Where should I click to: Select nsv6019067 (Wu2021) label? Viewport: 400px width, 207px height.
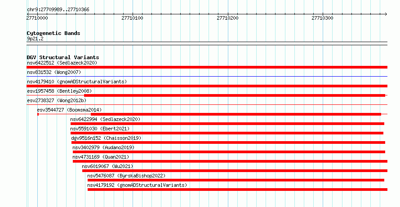(107, 166)
